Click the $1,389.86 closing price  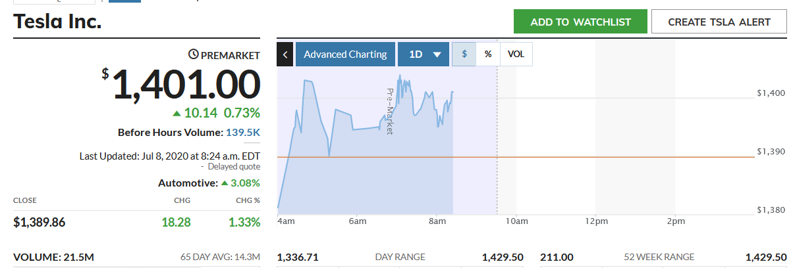(39, 222)
